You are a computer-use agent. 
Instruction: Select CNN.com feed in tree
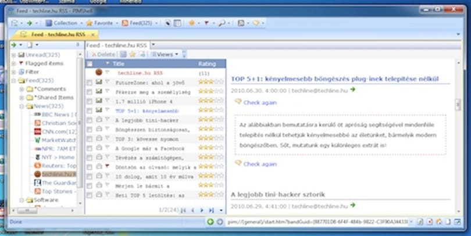coord(56,132)
